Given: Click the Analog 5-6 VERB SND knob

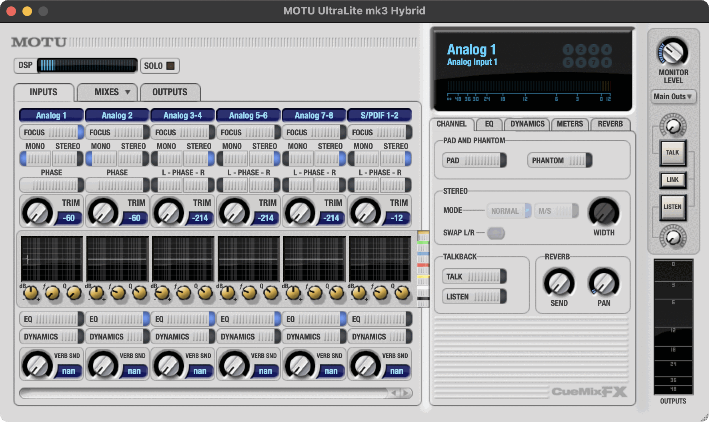Looking at the screenshot, I should (234, 365).
